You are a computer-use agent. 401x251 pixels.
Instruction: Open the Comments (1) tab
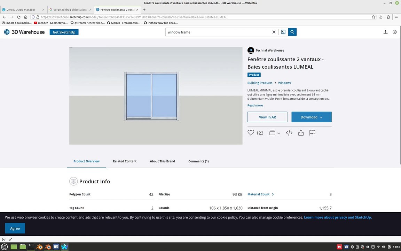[198, 161]
